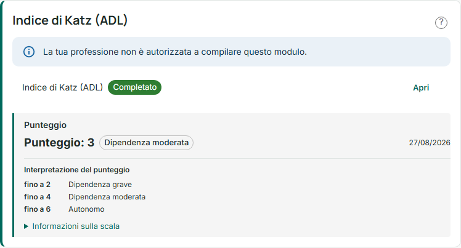Select the fino a 4 row

click(x=84, y=197)
